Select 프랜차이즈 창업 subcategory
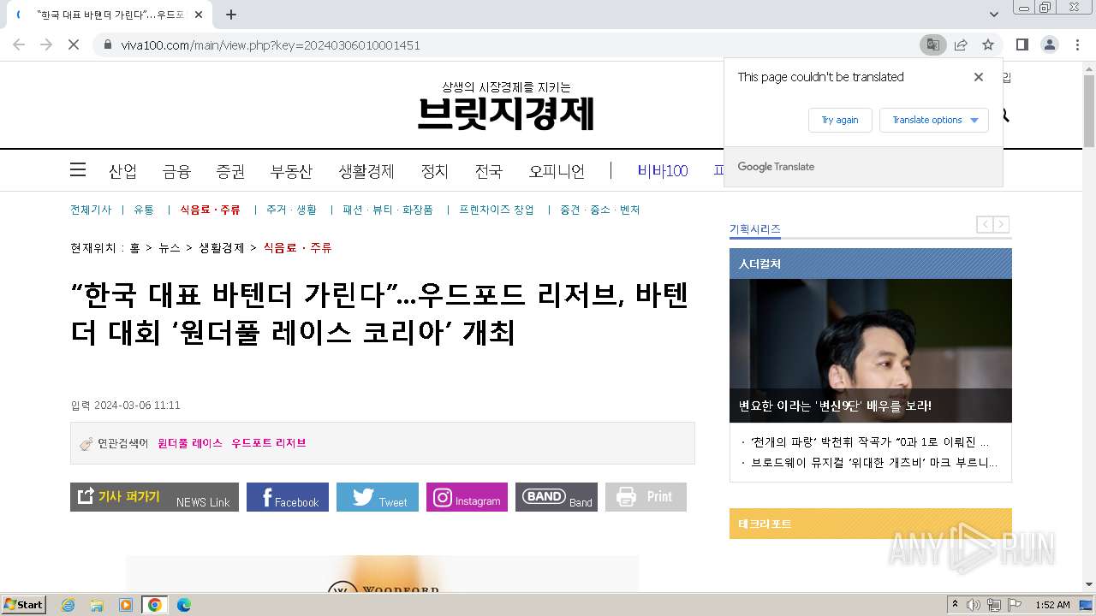Image resolution: width=1096 pixels, height=616 pixels. pyautogui.click(x=497, y=210)
